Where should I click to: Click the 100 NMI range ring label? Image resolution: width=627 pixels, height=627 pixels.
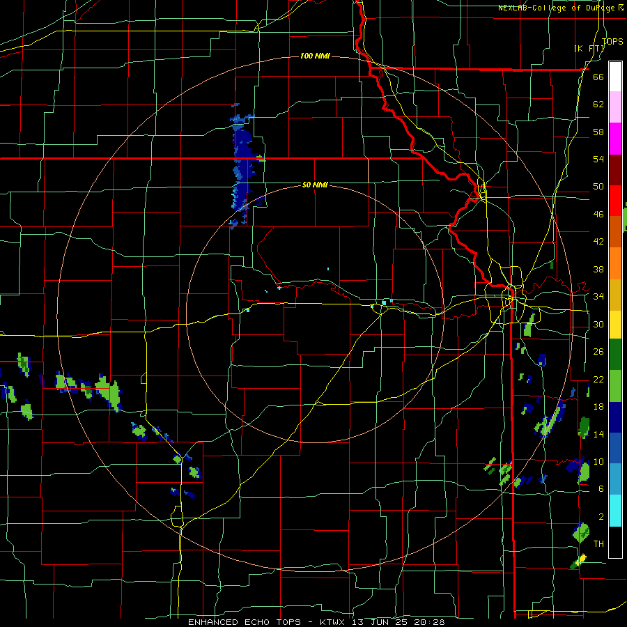(315, 56)
